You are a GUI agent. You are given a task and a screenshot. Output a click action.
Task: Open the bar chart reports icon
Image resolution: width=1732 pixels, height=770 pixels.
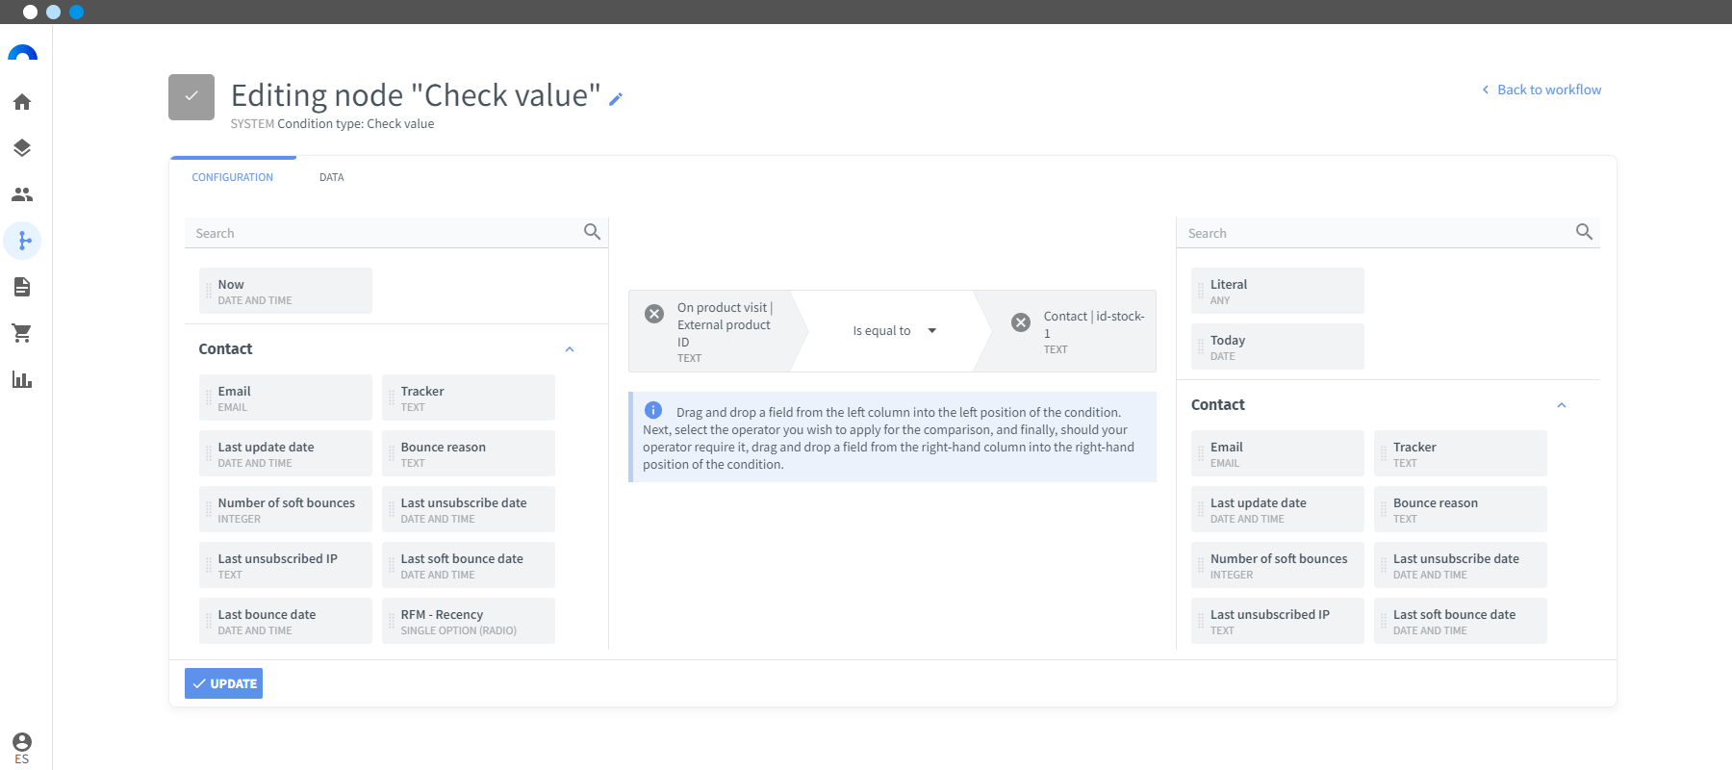tap(22, 379)
